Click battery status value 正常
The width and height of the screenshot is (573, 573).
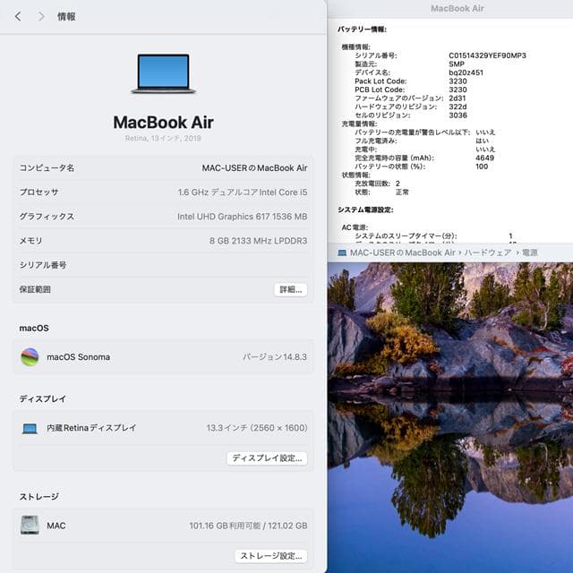(x=402, y=192)
